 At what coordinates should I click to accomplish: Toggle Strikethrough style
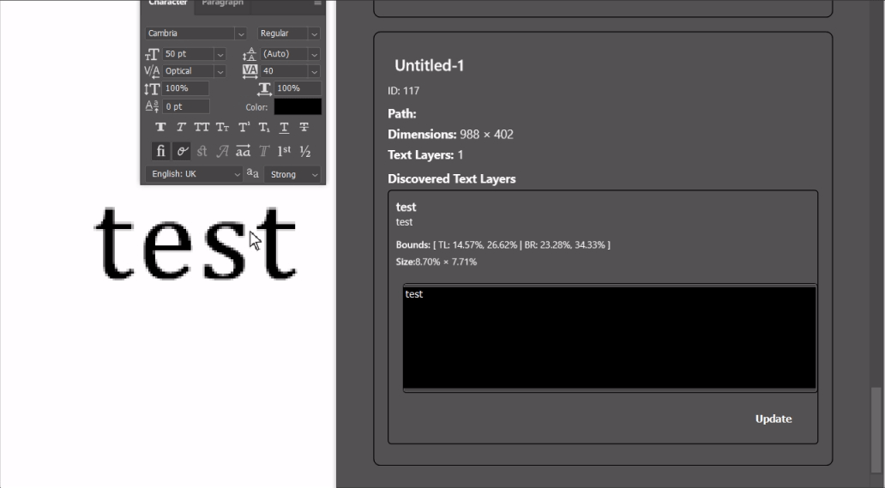304,128
